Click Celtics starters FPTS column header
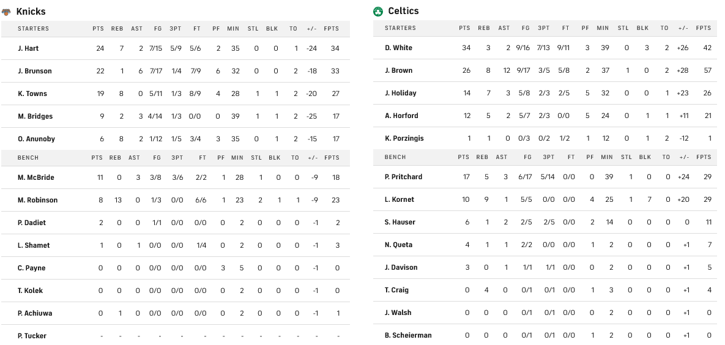The width and height of the screenshot is (725, 345). pos(703,28)
